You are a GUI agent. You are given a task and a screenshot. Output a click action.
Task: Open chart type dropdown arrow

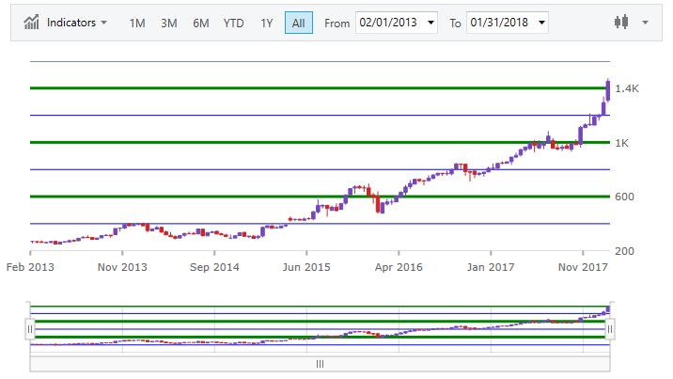[645, 23]
